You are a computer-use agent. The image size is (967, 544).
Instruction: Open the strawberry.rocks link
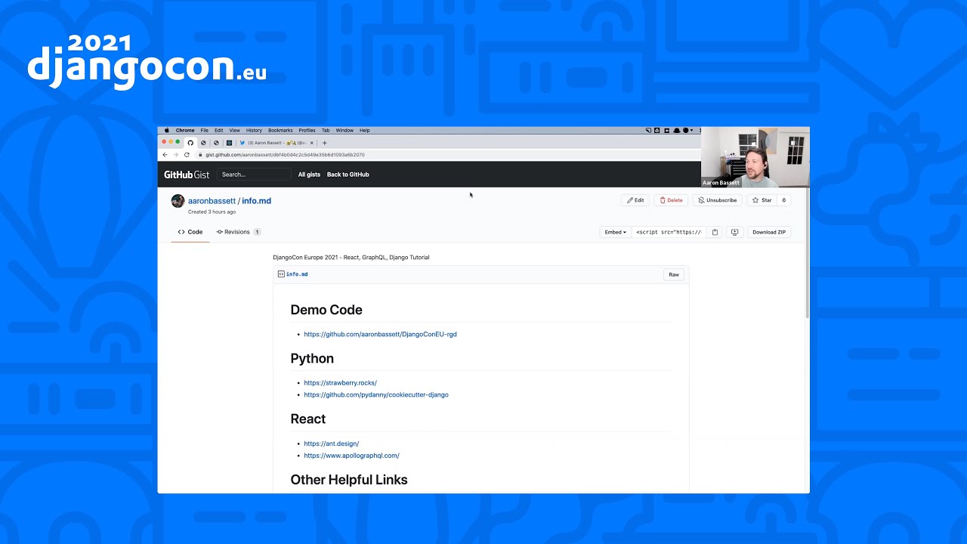[340, 383]
